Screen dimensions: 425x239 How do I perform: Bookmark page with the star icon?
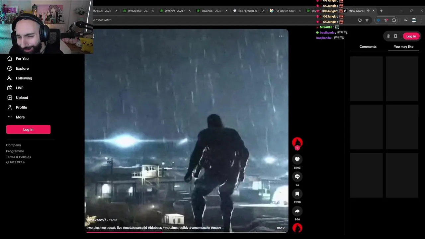tap(367, 20)
